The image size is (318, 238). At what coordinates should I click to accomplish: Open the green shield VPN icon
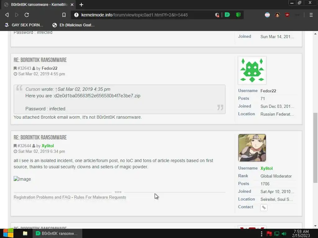tap(238, 15)
